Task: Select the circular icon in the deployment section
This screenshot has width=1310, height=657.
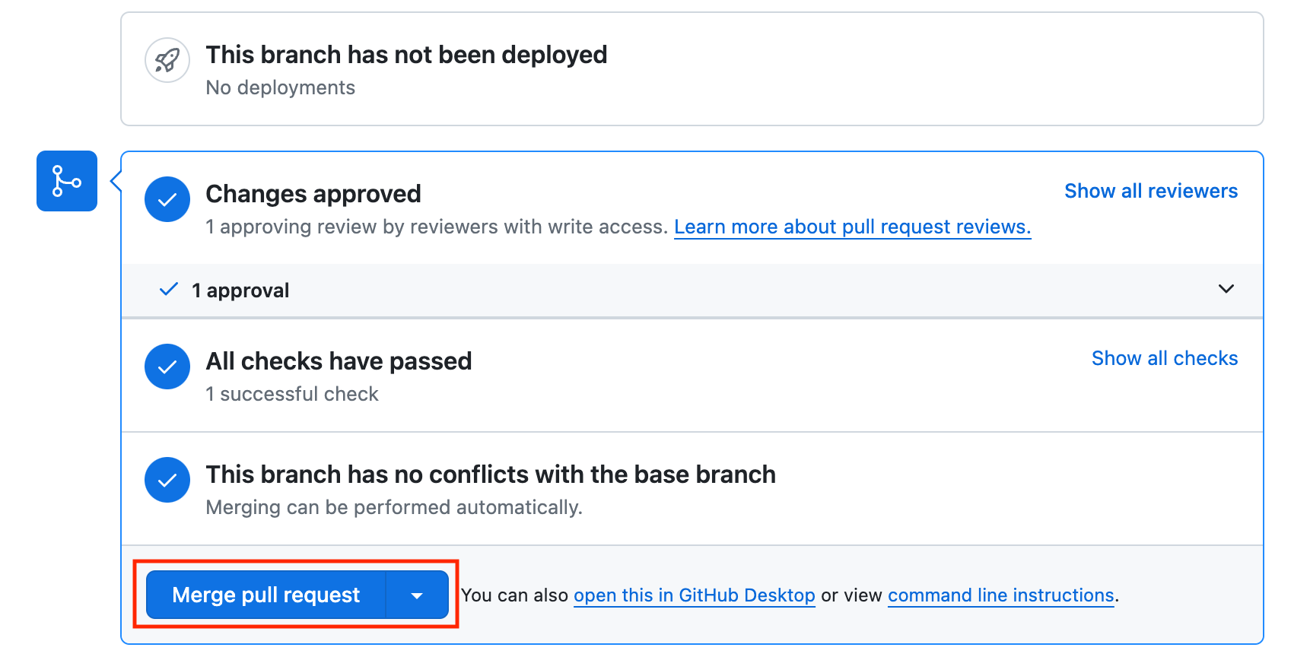Action: (x=167, y=60)
